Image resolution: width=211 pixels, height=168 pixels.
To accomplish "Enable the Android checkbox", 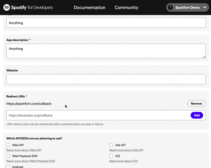I will pyautogui.click(x=8, y=167).
